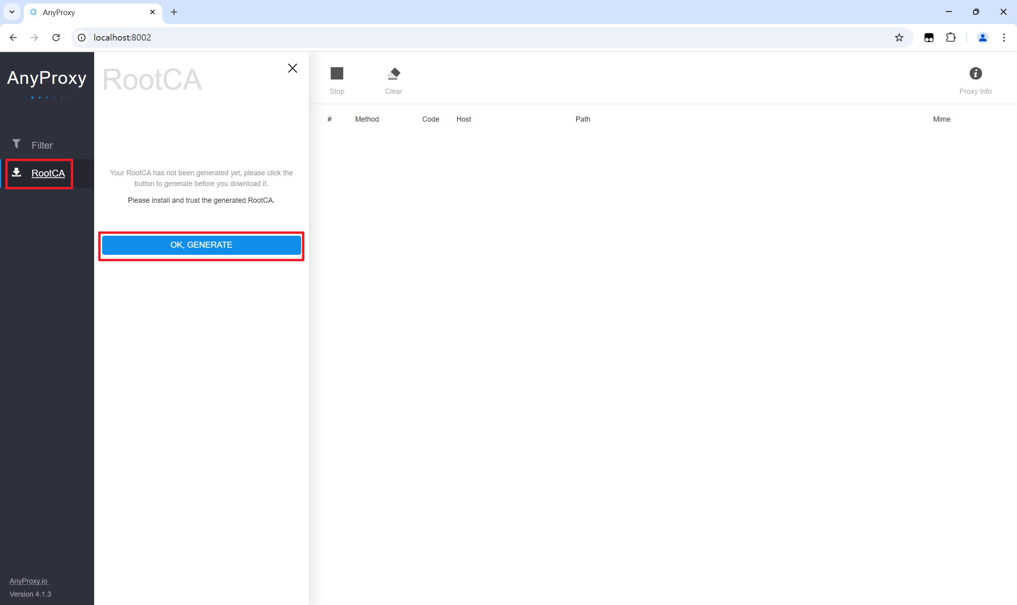Click the black extension icon in toolbar
1017x605 pixels.
pyautogui.click(x=928, y=37)
